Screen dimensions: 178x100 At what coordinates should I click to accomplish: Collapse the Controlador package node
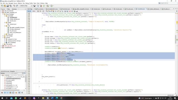[x=5, y=16]
